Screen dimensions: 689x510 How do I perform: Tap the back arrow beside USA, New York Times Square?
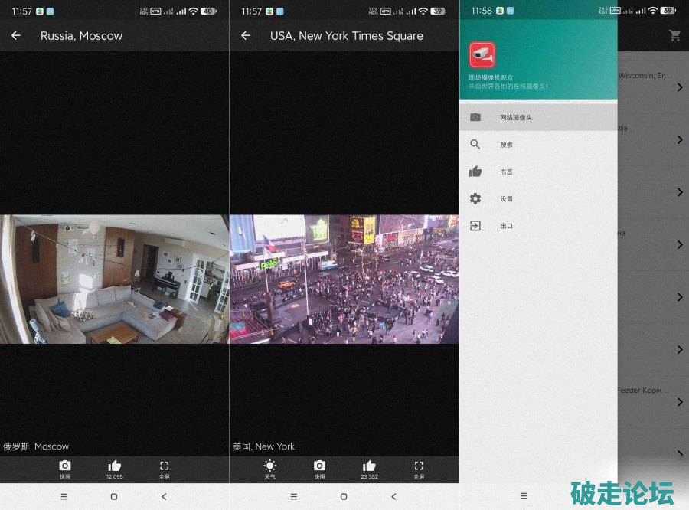246,36
